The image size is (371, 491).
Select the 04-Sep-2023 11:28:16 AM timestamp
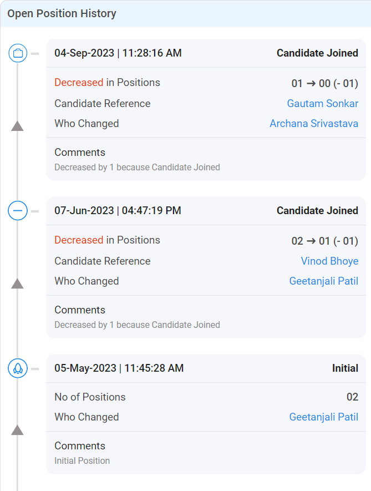tap(118, 53)
